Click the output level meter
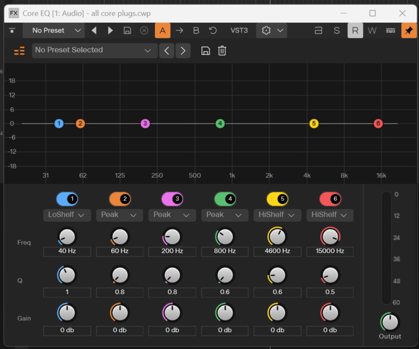This screenshot has width=419, height=349. point(386,248)
